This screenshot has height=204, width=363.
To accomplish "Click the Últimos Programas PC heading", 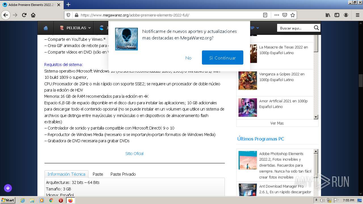I will pyautogui.click(x=261, y=139).
